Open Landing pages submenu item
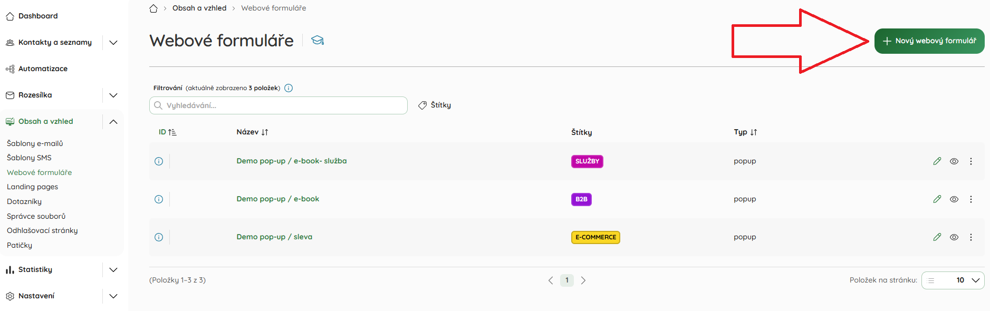 click(33, 187)
